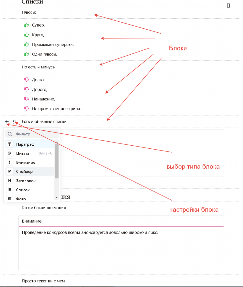Click the Список list icon
243x287 pixels.
[x=9, y=190]
